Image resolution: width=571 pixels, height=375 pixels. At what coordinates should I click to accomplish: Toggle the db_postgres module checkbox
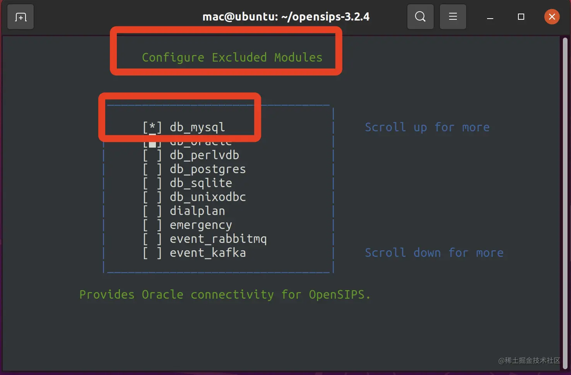tap(152, 169)
